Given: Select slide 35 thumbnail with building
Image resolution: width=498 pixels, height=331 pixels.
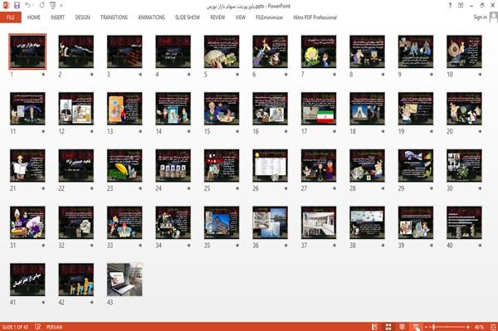Looking at the screenshot, I should (222, 222).
